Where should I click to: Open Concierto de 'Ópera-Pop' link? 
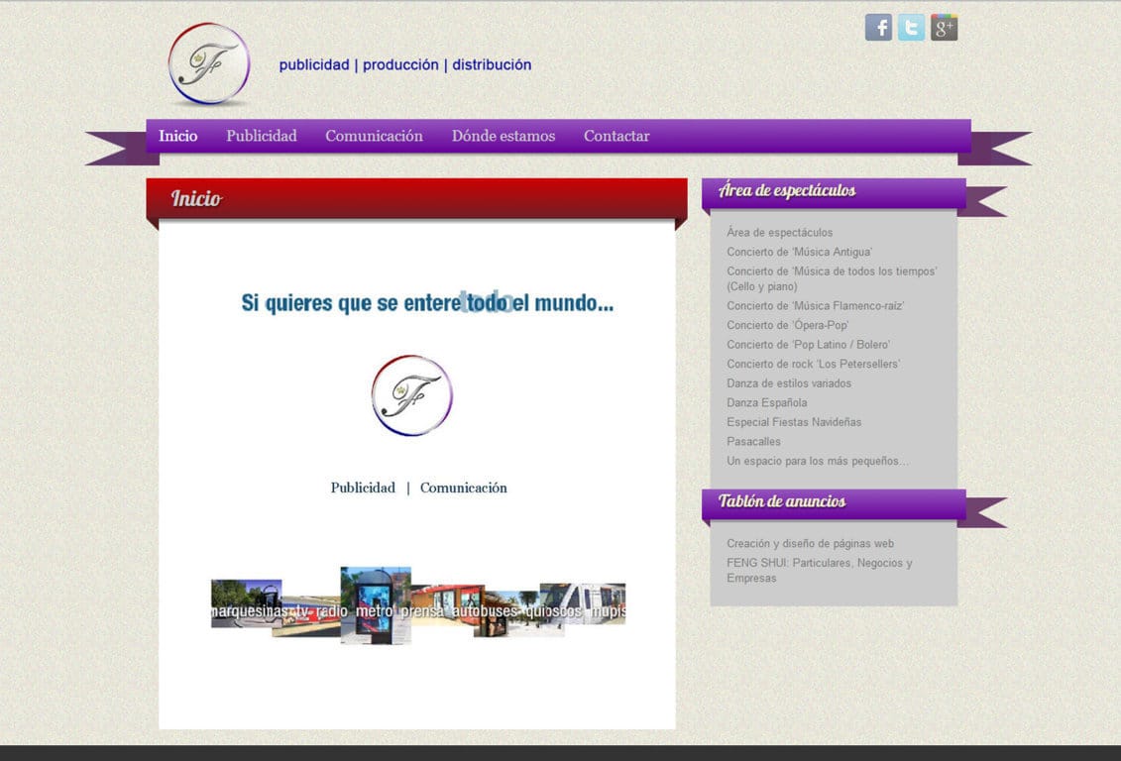(x=788, y=325)
